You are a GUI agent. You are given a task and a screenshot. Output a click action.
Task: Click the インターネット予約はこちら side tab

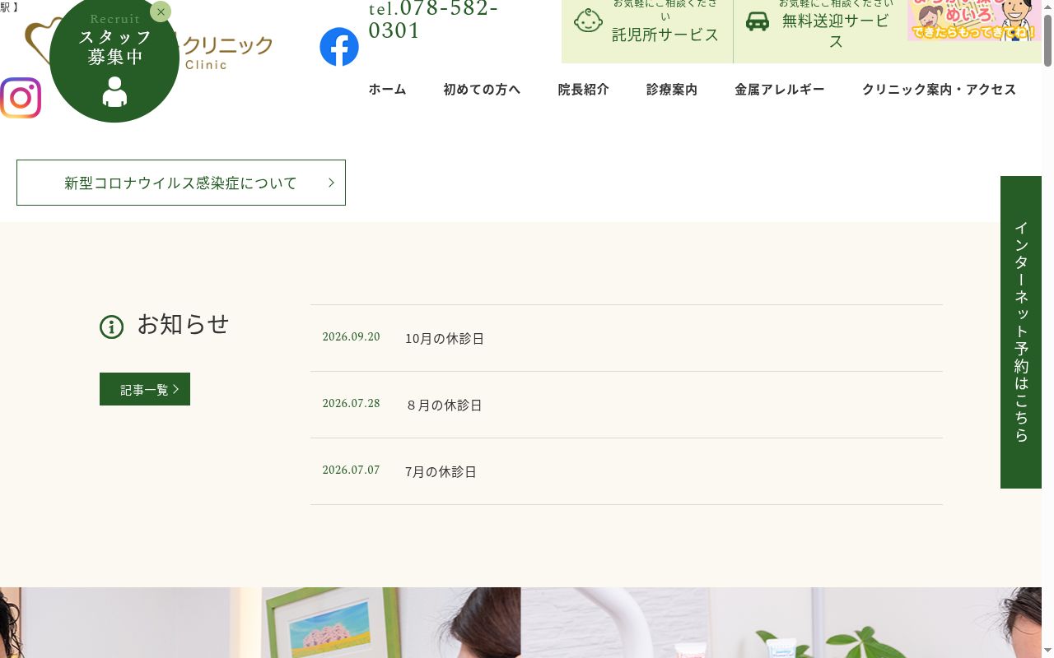(x=1021, y=332)
